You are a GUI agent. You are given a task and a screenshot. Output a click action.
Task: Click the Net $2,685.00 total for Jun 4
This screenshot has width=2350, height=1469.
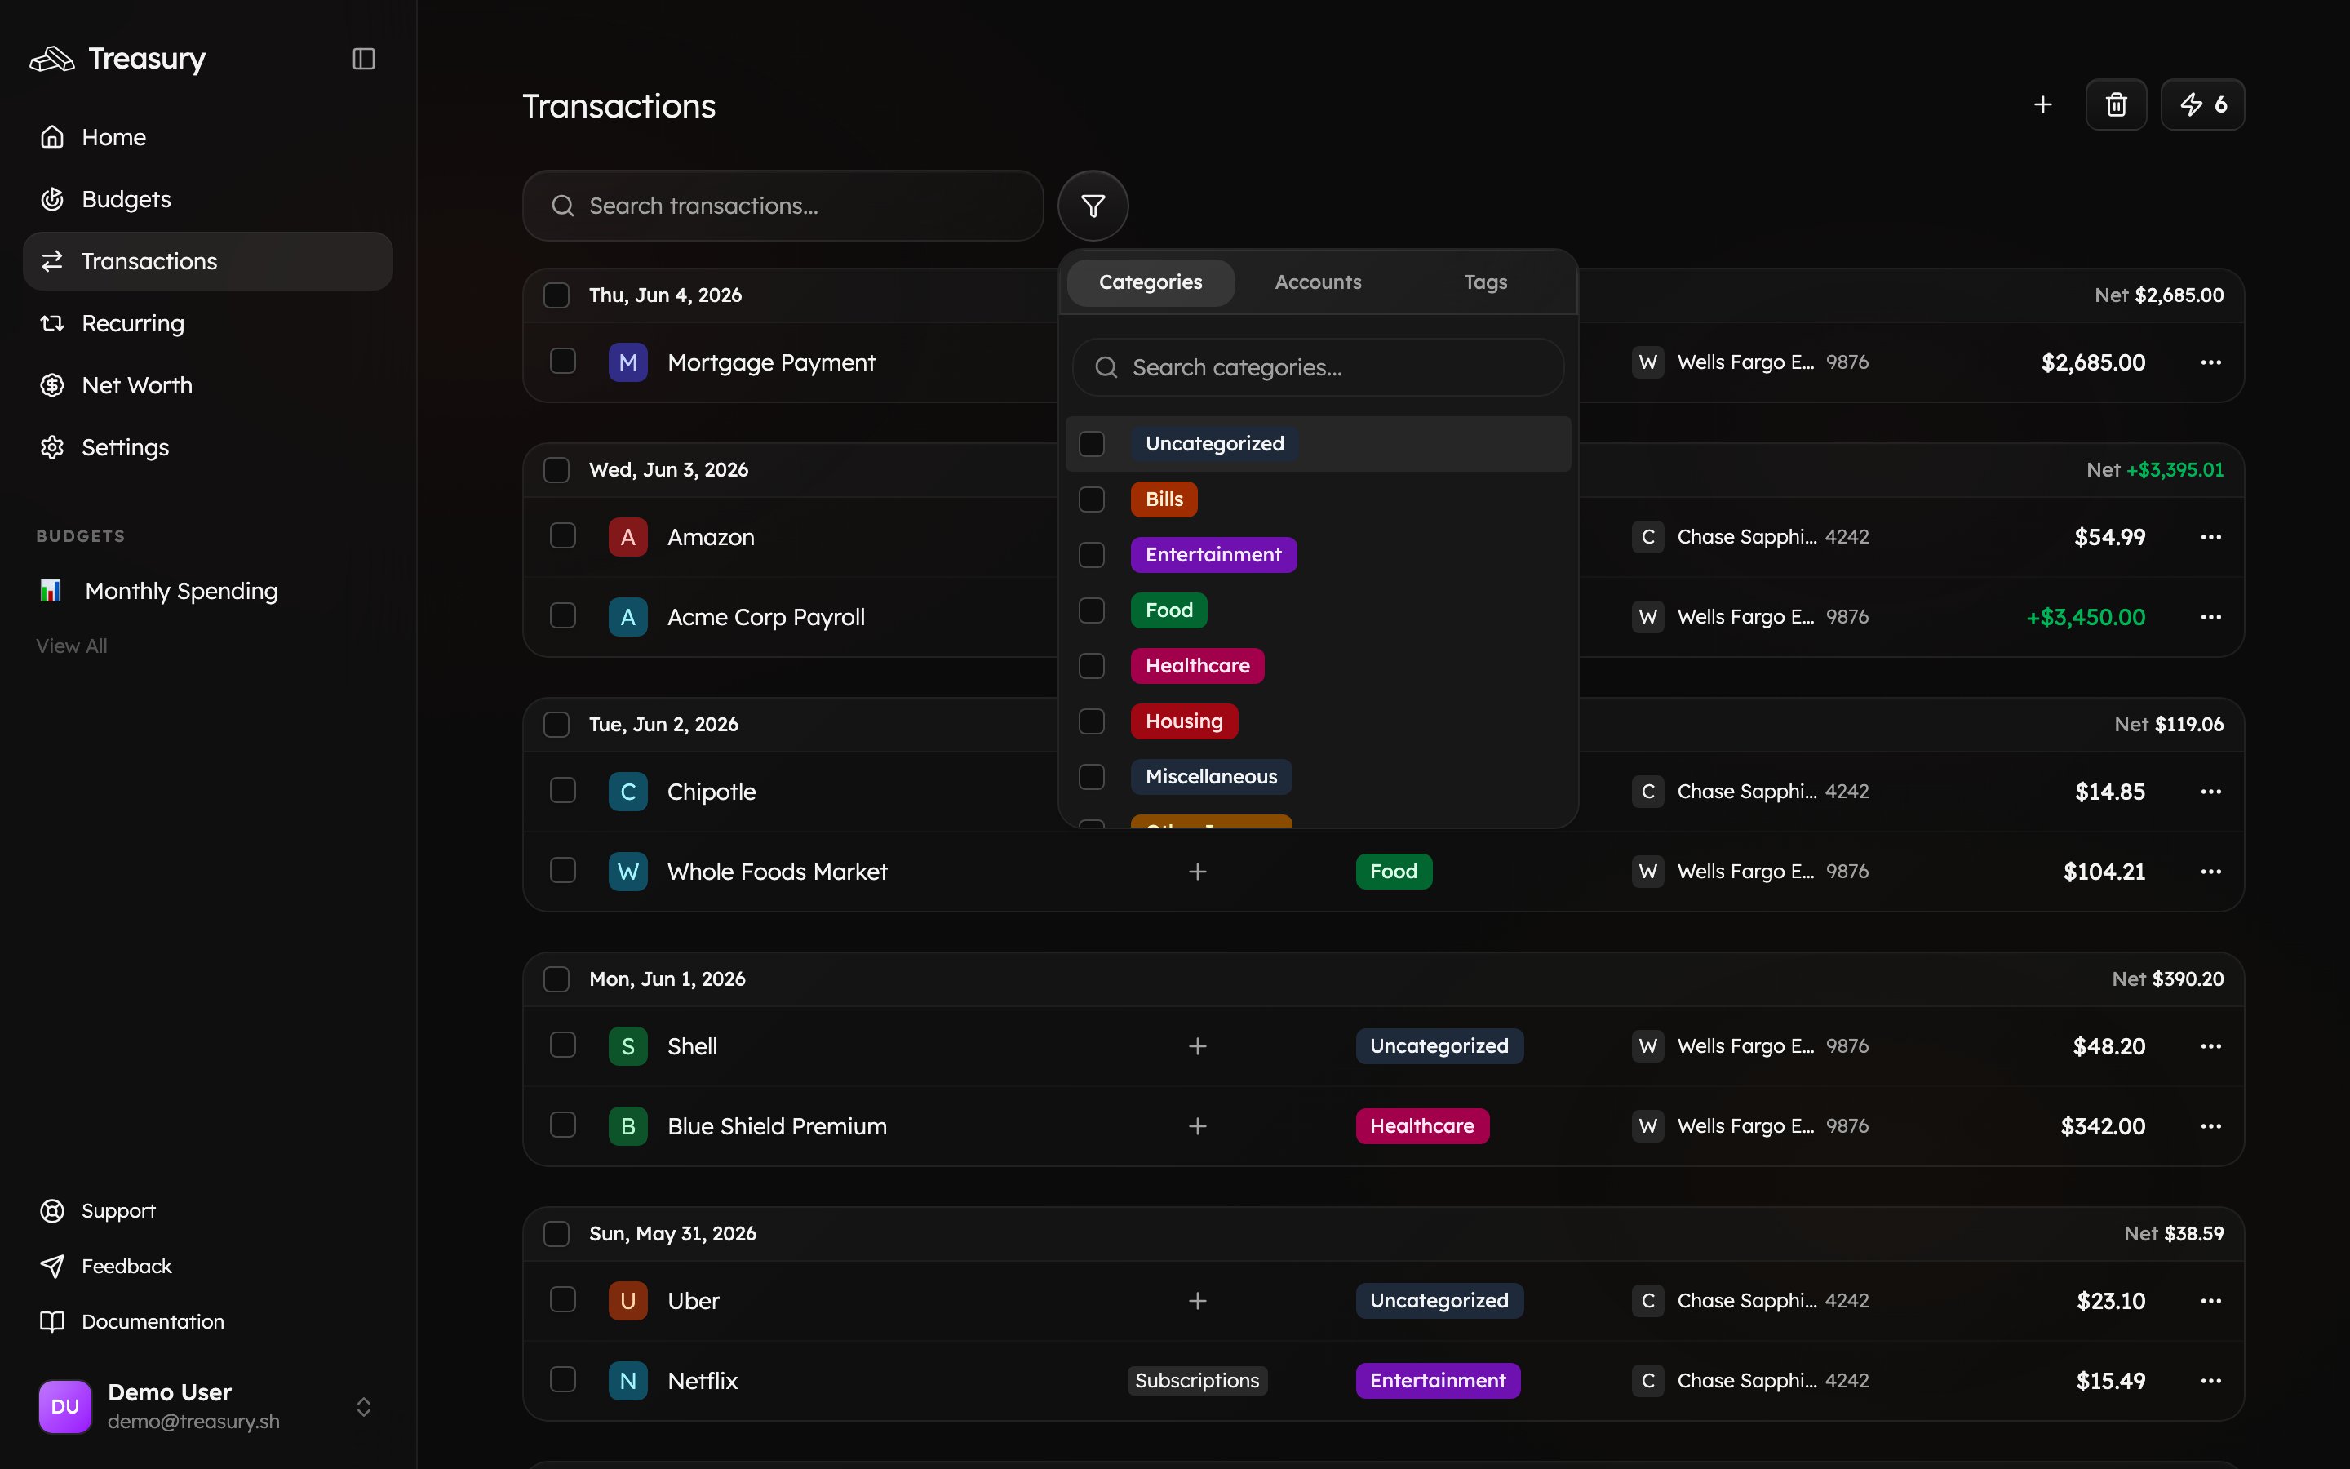pos(2159,295)
